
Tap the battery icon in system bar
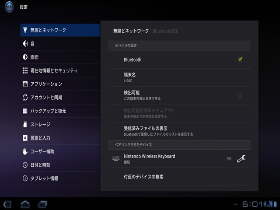click(275, 204)
